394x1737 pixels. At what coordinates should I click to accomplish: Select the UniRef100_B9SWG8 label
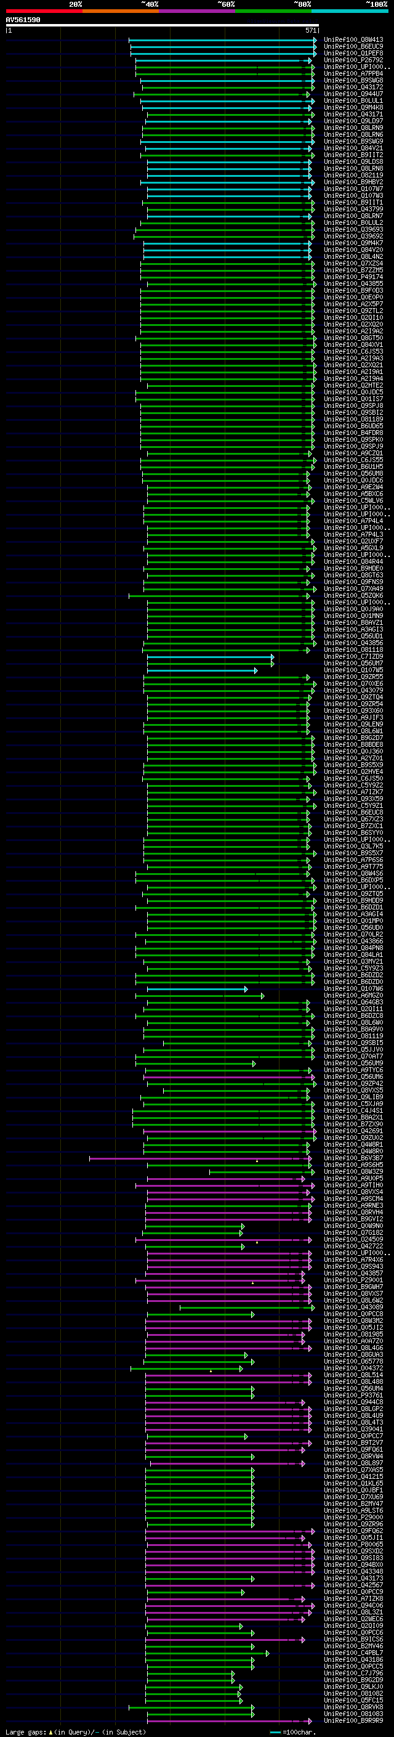353,80
